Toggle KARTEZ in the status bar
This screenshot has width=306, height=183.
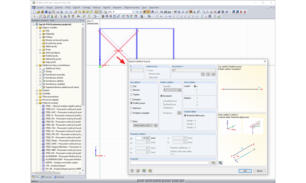click(x=158, y=181)
